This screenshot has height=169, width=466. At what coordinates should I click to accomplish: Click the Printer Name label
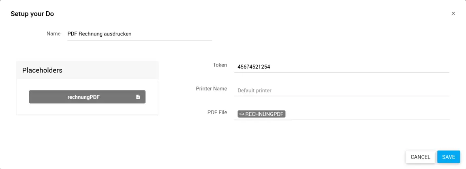click(212, 89)
